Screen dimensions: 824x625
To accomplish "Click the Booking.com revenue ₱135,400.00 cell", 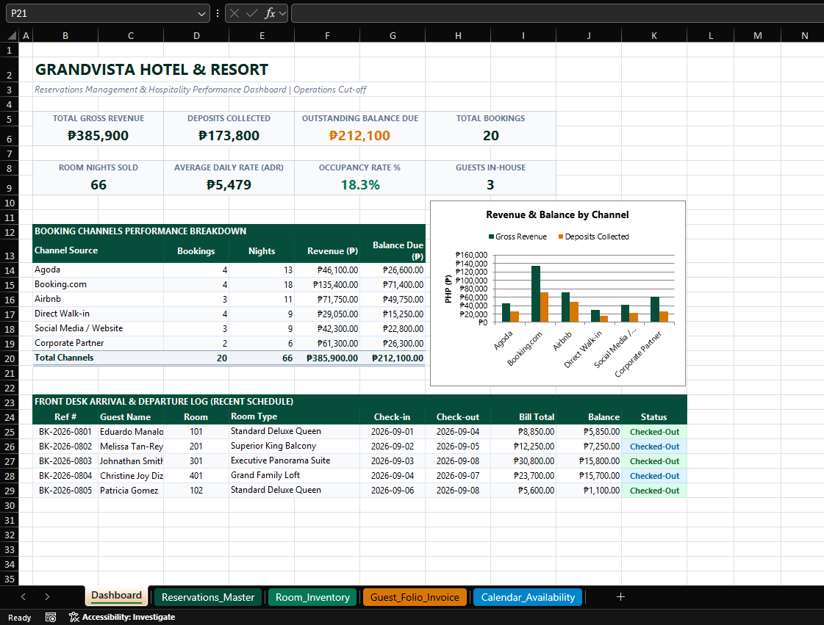I will coord(327,285).
